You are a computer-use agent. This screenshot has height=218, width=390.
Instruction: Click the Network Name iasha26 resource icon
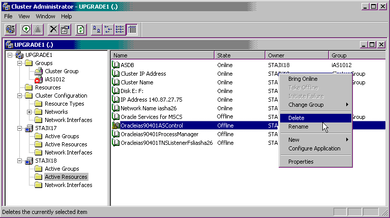[x=115, y=108]
